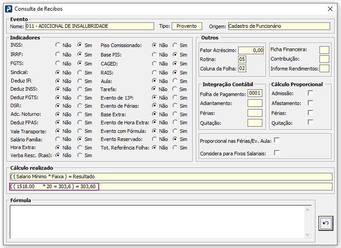Select the Origem field Cadastro de Funcionário
This screenshot has height=248, width=341.
[x=279, y=26]
